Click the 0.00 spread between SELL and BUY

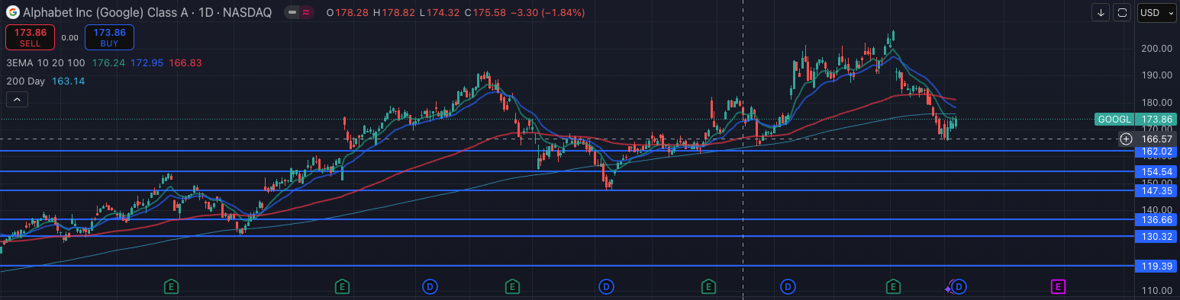69,37
